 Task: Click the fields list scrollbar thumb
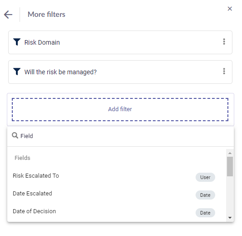click(230, 166)
